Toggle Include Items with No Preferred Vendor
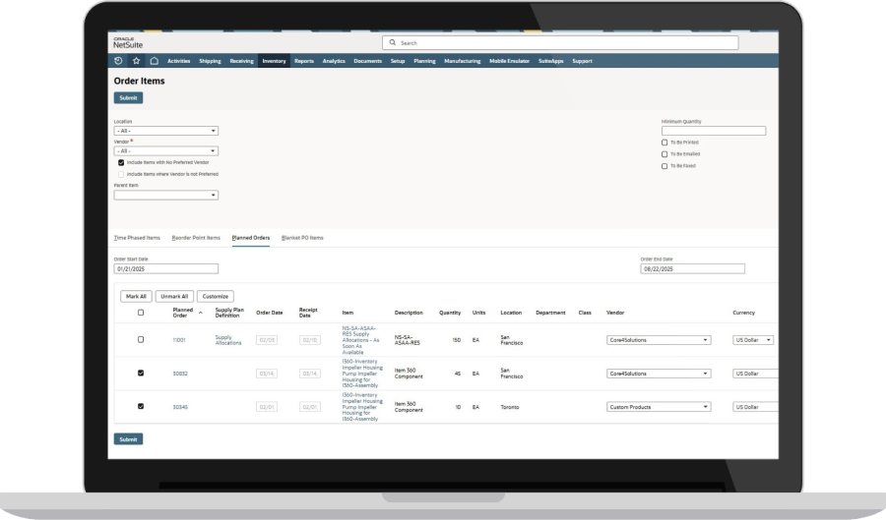Image resolution: width=886 pixels, height=520 pixels. click(121, 162)
